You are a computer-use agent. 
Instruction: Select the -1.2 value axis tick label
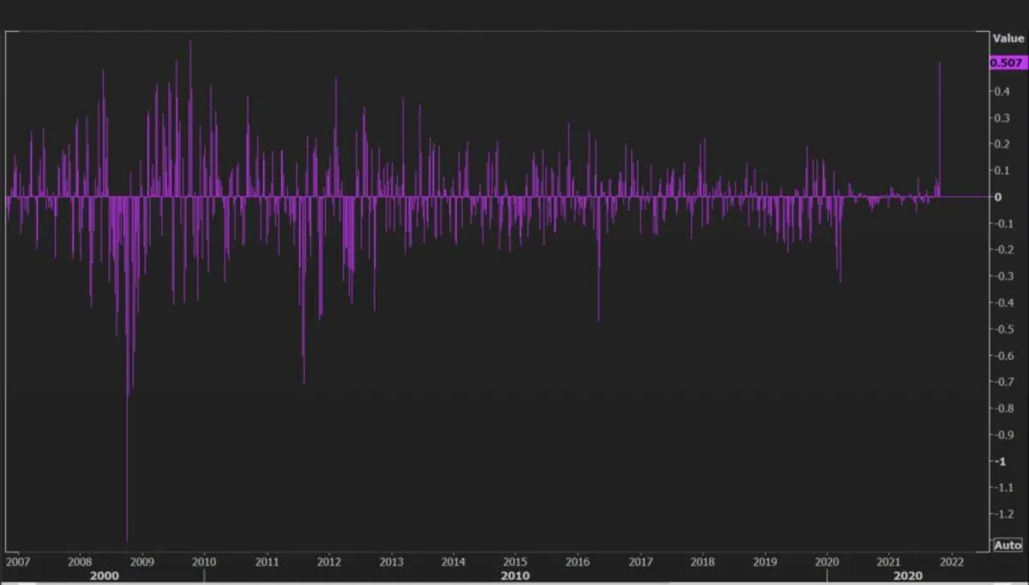tap(1002, 513)
